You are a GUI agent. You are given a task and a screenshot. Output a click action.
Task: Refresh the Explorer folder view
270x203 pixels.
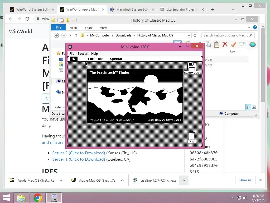[195, 35]
